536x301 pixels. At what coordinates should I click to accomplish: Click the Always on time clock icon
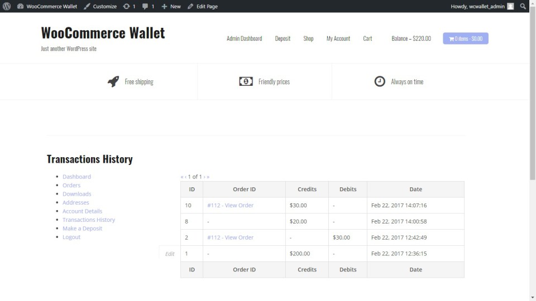380,81
